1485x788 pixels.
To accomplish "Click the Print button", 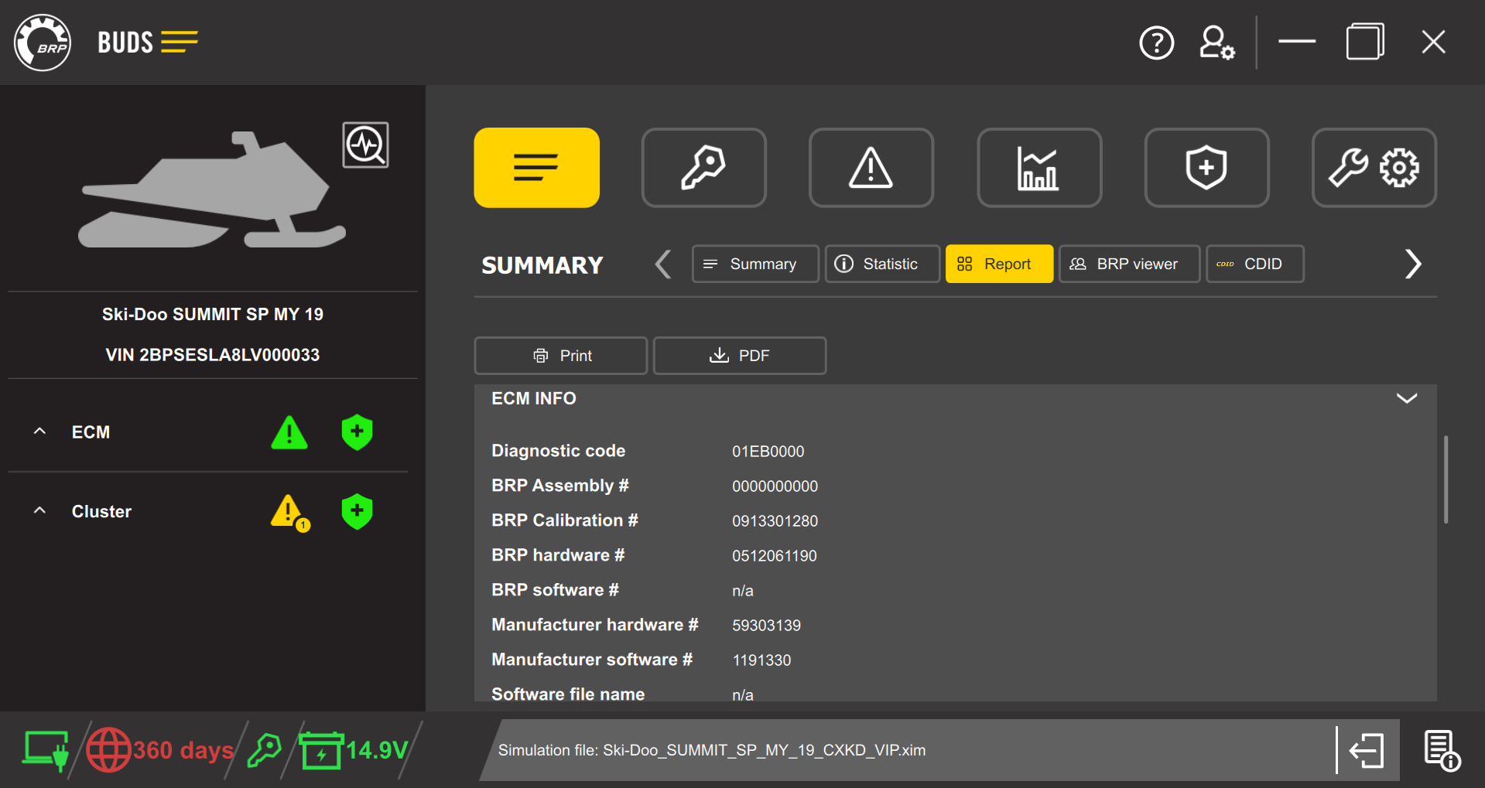I will click(560, 356).
